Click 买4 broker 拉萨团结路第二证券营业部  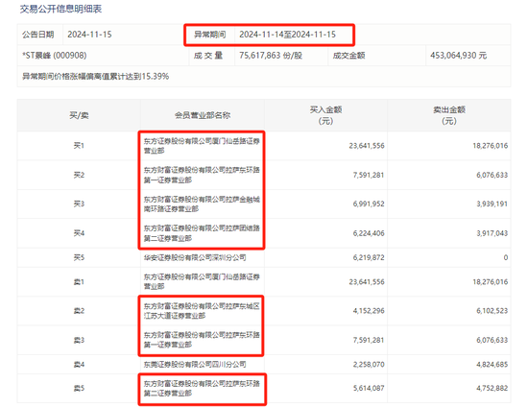202,233
